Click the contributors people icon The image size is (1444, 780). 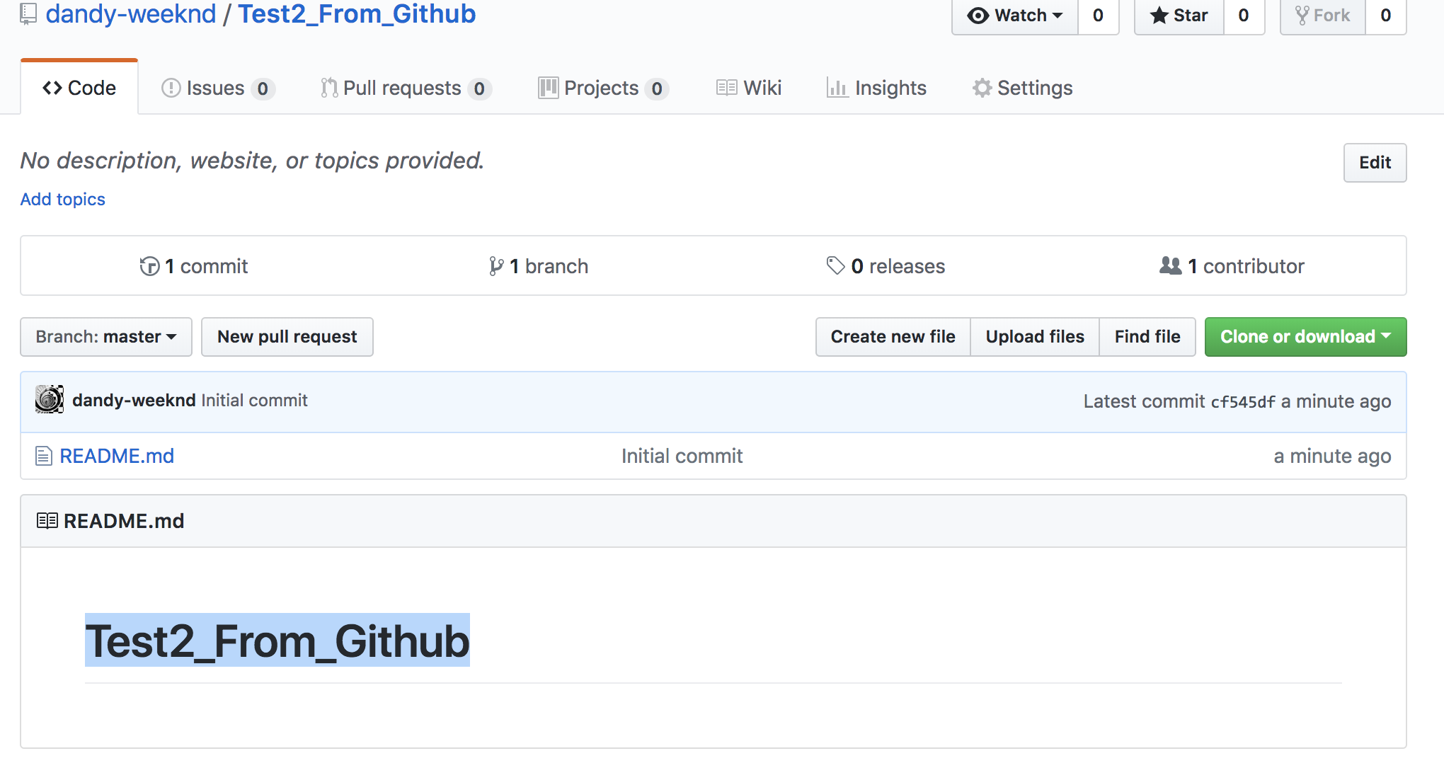(1170, 266)
